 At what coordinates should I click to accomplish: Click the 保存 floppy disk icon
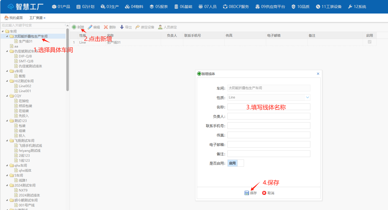pos(247,193)
